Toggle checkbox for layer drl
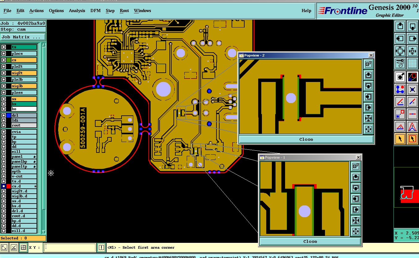This screenshot has height=258, width=419. 4,115
